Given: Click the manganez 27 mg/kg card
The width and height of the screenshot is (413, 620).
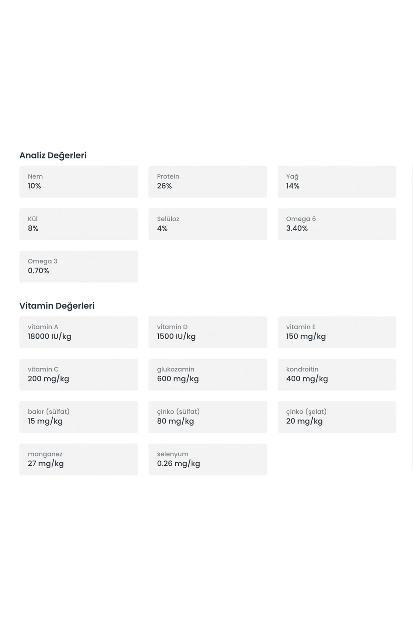Looking at the screenshot, I should point(78,459).
